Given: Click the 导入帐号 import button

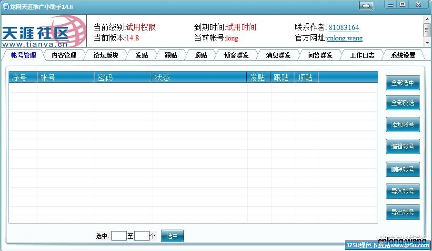Looking at the screenshot, I should click(x=403, y=191).
